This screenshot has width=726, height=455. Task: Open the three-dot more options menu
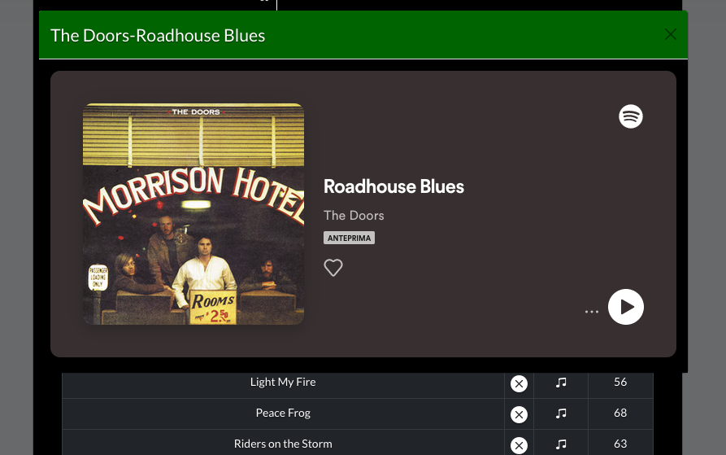591,312
